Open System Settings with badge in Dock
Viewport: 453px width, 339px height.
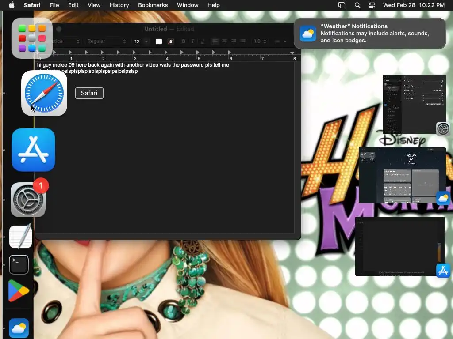(28, 200)
